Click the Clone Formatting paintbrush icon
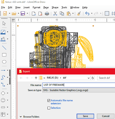Viewport: 115px width, 119px height. click(x=79, y=13)
